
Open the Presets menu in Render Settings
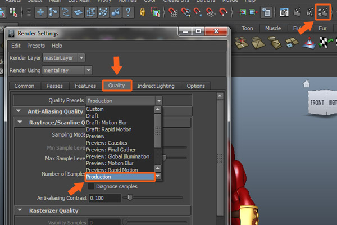pos(36,46)
